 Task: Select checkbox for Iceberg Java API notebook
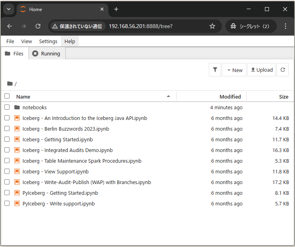(x=7, y=118)
